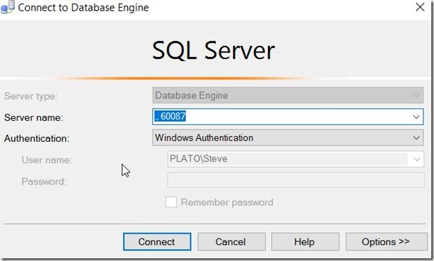Open the Server name dropdown arrow
Screen dimensions: 434x261
click(416, 117)
